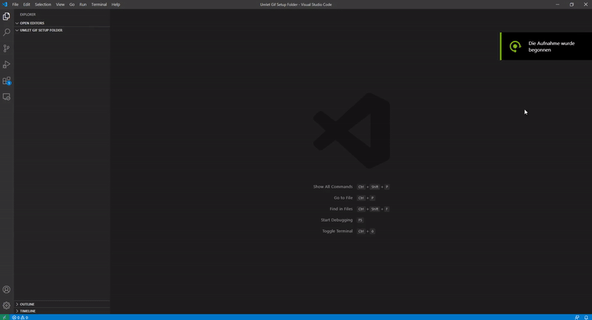
Task: Open the Manage gear icon
Action: point(7,306)
